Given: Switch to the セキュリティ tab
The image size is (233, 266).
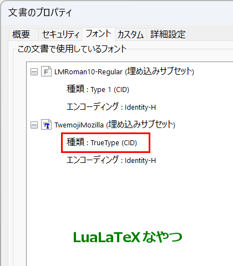Looking at the screenshot, I should [60, 34].
